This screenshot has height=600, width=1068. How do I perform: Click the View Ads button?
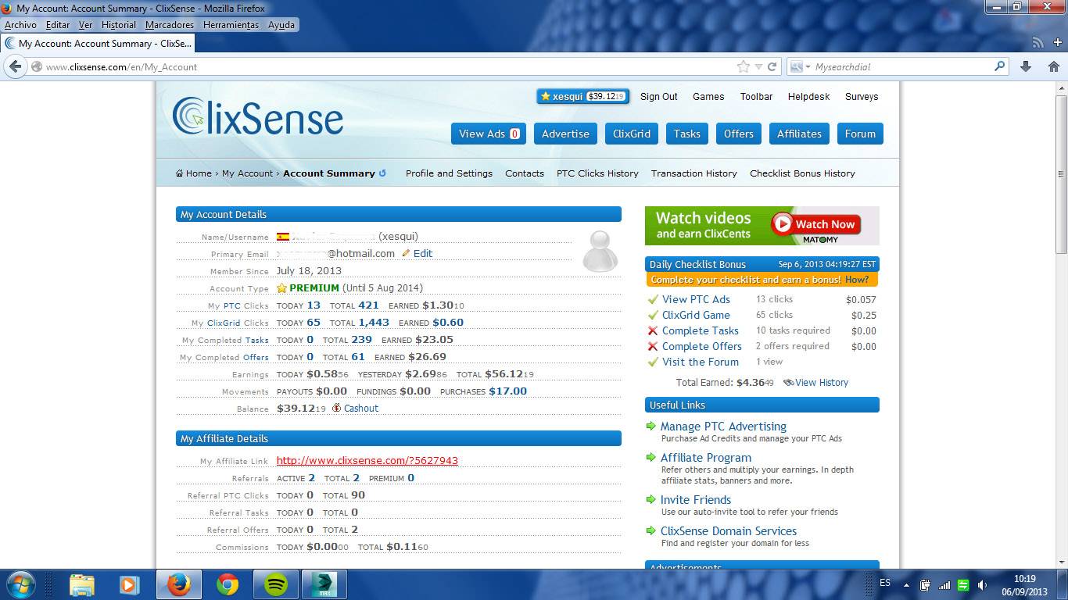(x=489, y=134)
